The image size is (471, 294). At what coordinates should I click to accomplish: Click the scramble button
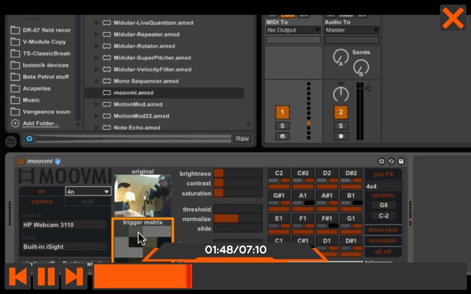(383, 240)
